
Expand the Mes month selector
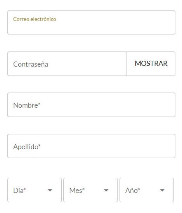pos(90,190)
